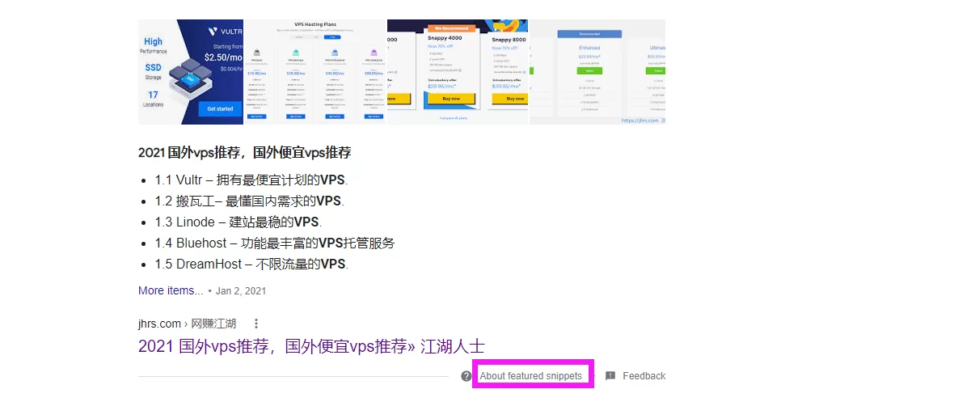Screen dimensions: 971x402
Task: Click the Feedback flag icon
Action: [610, 376]
